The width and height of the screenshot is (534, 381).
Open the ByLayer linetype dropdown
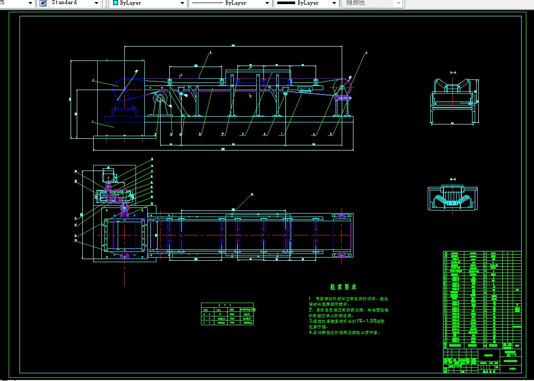click(x=231, y=3)
